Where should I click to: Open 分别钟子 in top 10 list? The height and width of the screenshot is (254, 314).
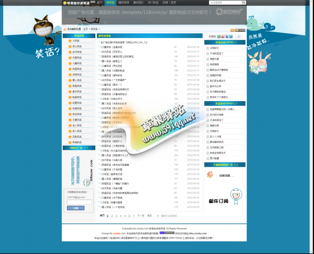point(214,48)
